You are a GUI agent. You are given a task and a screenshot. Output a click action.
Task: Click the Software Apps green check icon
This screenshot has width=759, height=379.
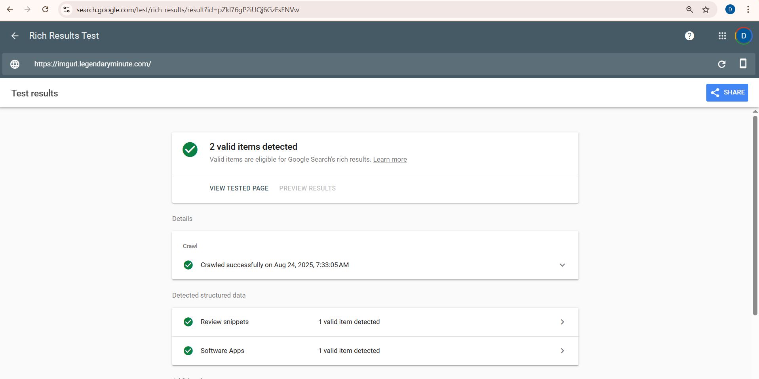click(x=188, y=351)
